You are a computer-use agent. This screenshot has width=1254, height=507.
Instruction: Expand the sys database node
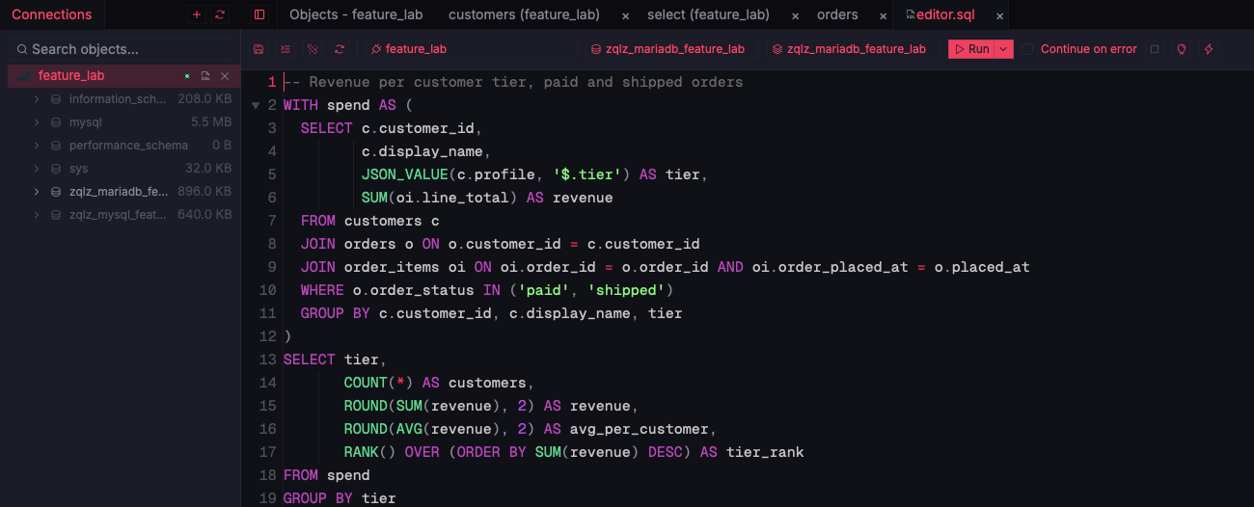tap(37, 169)
